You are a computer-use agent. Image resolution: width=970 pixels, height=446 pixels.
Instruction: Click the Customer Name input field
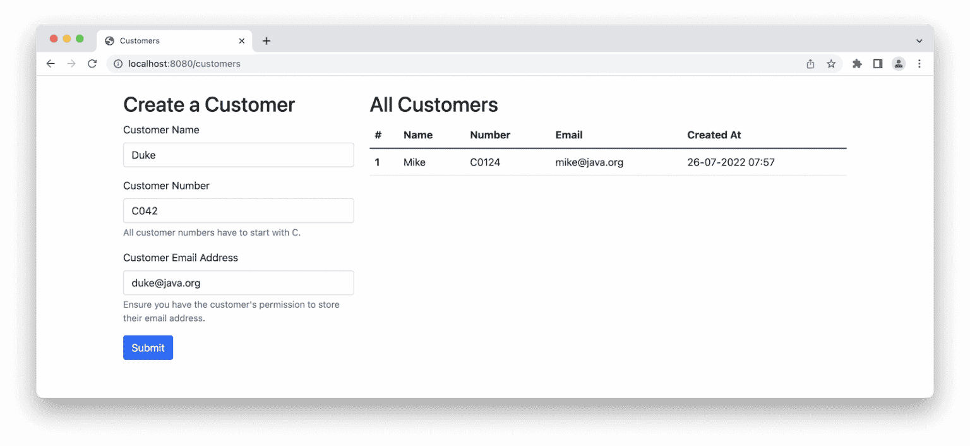coord(238,155)
